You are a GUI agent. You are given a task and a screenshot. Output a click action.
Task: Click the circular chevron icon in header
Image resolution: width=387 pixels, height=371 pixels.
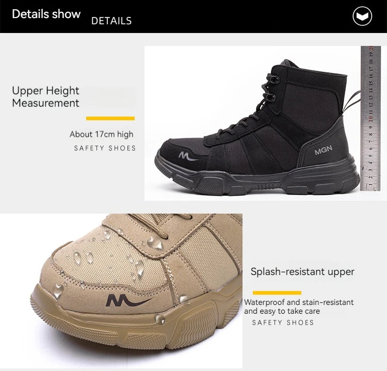point(362,16)
